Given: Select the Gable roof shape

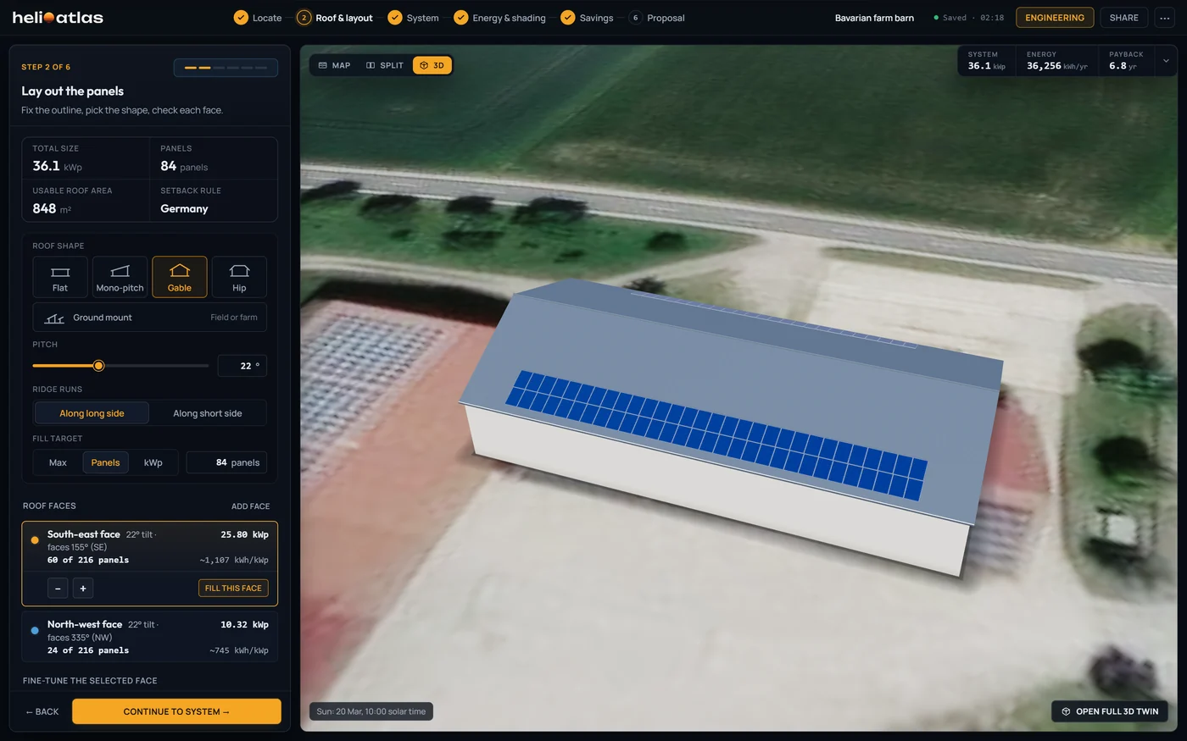Looking at the screenshot, I should pos(180,277).
